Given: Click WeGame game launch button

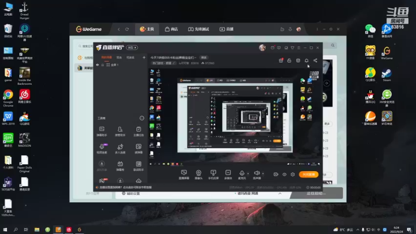Looking at the screenshot, I should pos(316,193).
